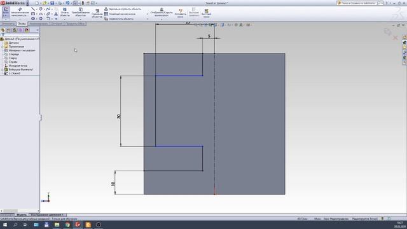Open the Options icon in quick access
This screenshot has width=407, height=229.
tap(93, 3)
